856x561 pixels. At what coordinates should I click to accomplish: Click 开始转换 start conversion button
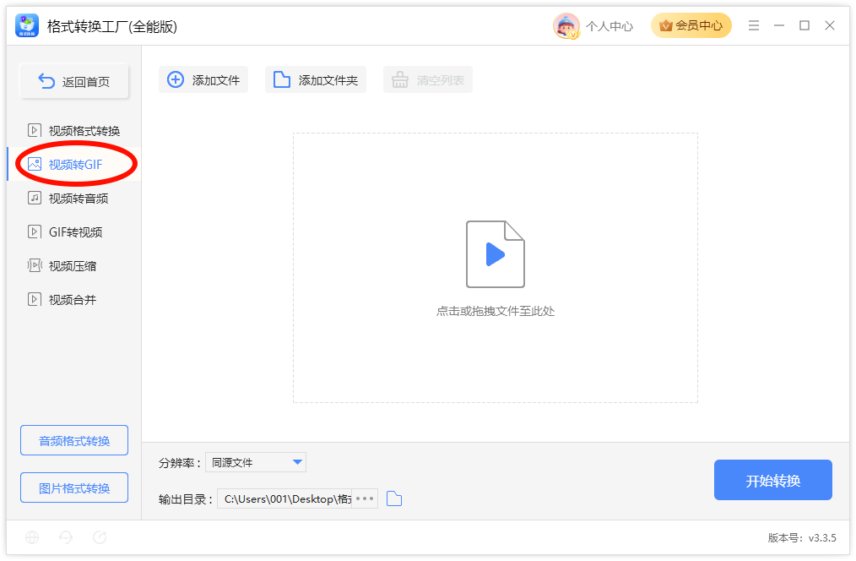click(773, 480)
